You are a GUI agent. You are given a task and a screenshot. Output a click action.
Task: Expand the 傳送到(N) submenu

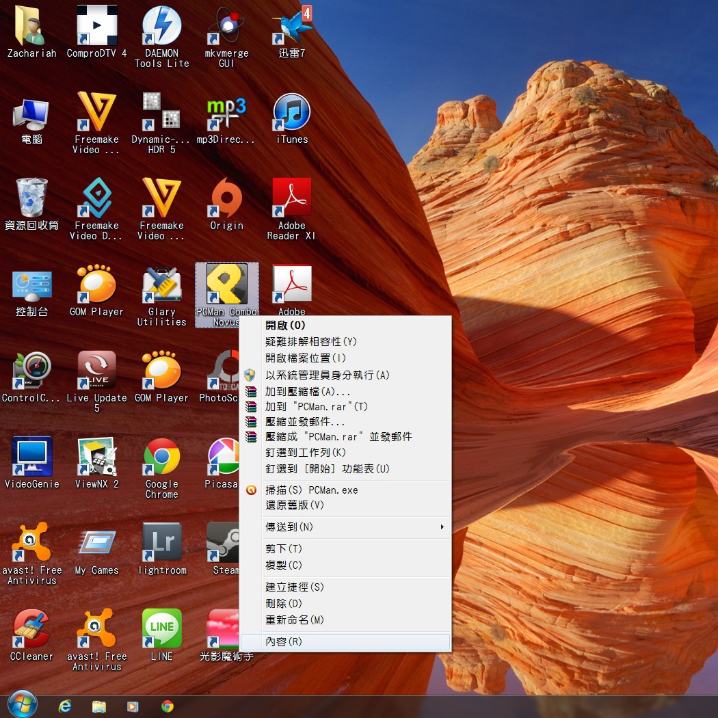coord(345,527)
